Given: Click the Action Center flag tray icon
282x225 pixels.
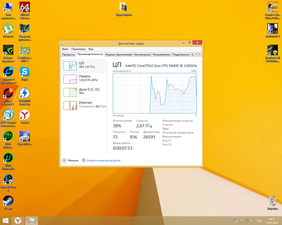Looking at the screenshot, I should 241,221.
